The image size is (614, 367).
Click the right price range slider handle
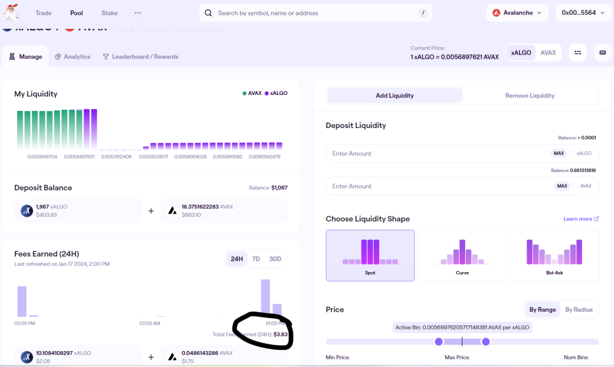coord(485,341)
